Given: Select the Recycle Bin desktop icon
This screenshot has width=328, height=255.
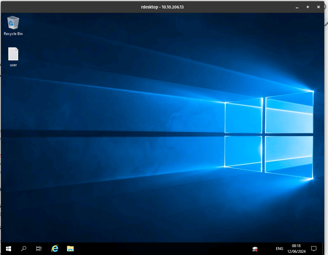Looking at the screenshot, I should 13,22.
